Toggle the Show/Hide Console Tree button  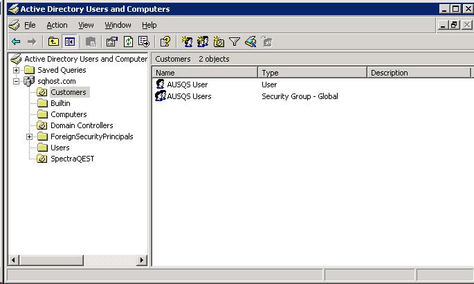coord(70,42)
